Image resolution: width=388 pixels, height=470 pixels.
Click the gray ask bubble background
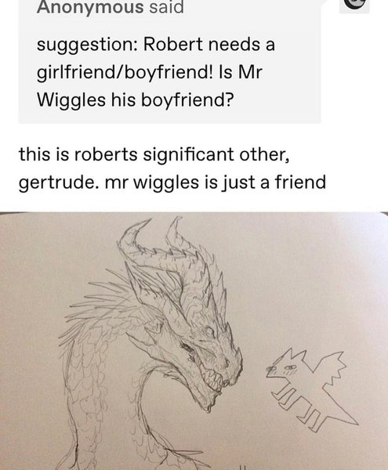click(x=170, y=61)
